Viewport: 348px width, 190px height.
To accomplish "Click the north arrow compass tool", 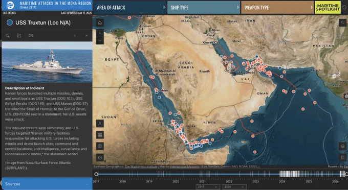I will click(100, 124).
